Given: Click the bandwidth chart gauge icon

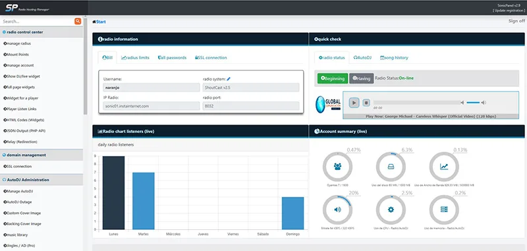Looking at the screenshot, I should (444, 166).
